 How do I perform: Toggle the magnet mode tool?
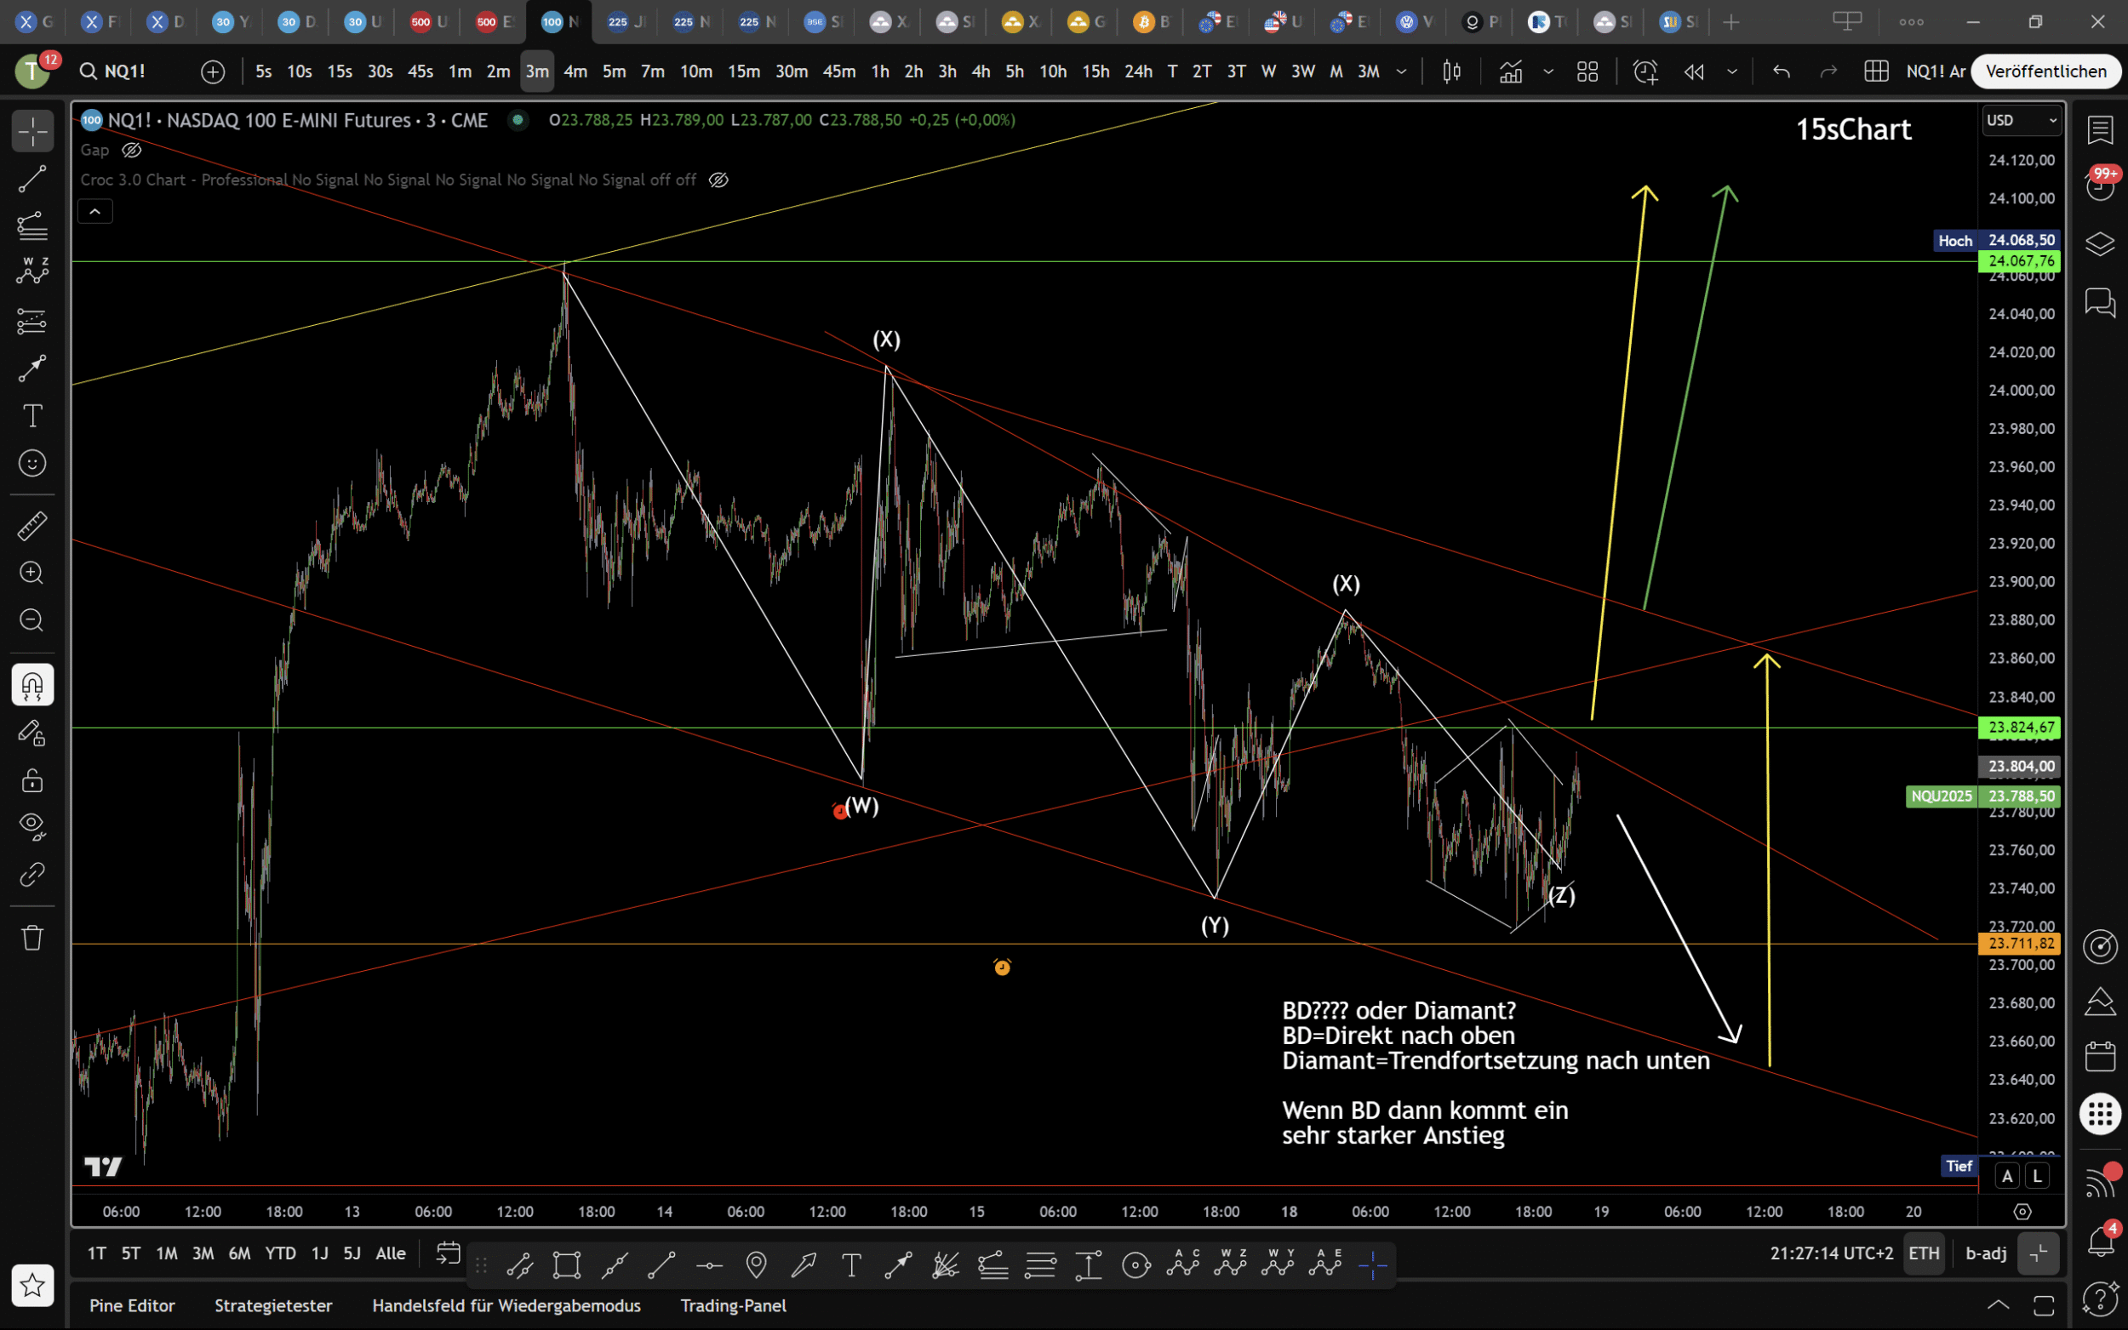coord(32,684)
